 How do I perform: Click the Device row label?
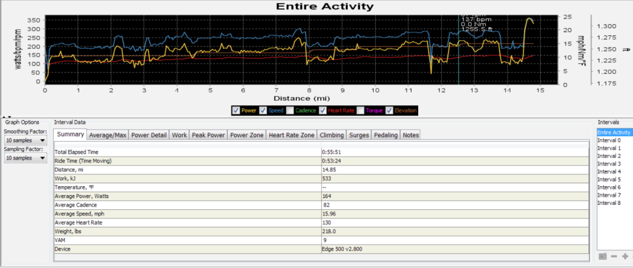(x=62, y=249)
